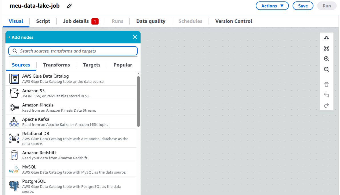The image size is (340, 195).
Task: Zoom in on the canvas
Action: coord(326,59)
